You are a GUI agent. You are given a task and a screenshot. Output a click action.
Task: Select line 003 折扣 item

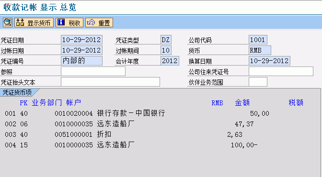pos(124,134)
